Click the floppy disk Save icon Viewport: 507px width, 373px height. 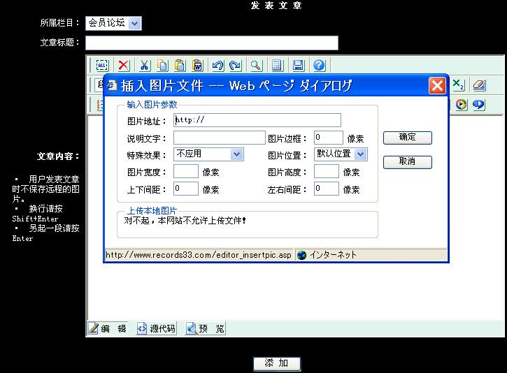299,66
